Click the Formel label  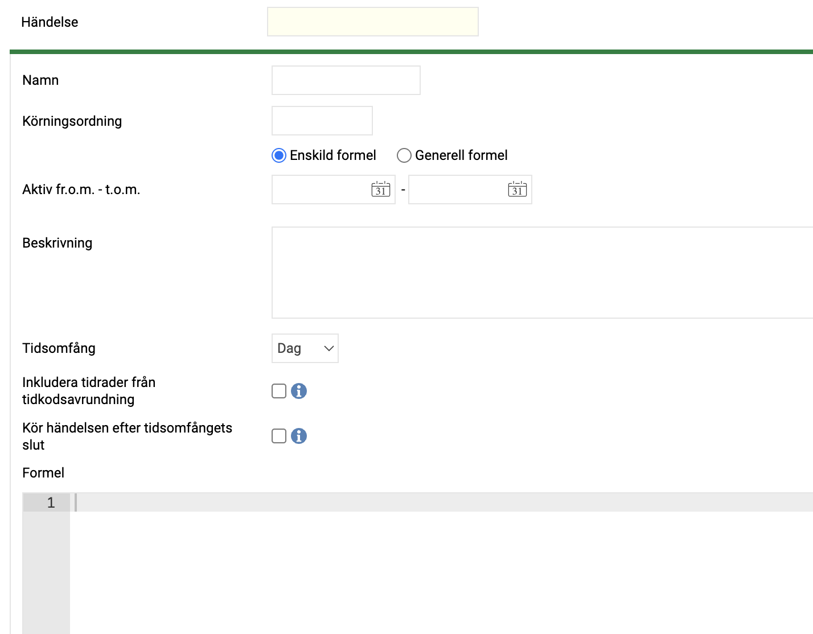point(43,473)
